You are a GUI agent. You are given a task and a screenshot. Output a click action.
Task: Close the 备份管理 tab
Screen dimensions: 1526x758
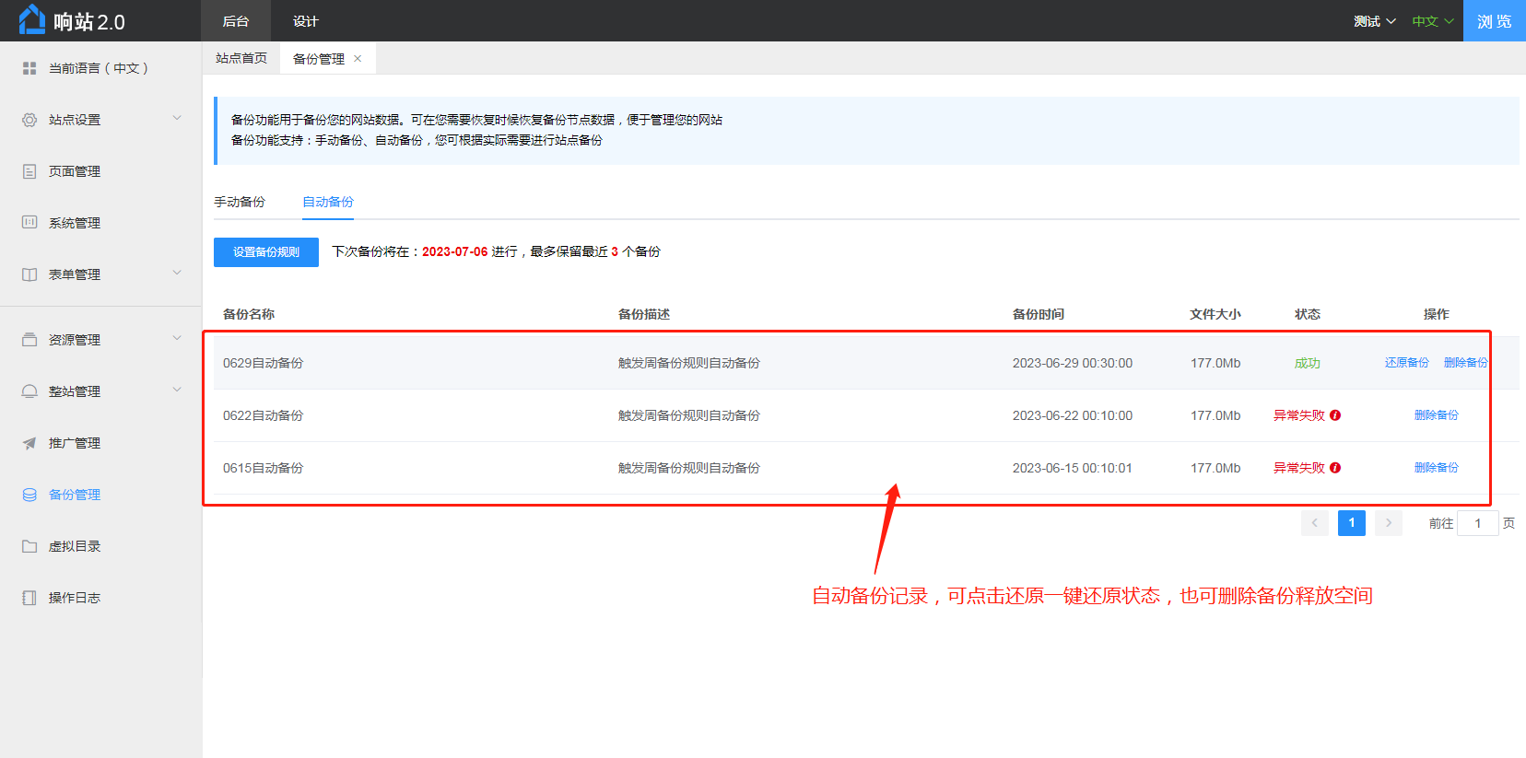point(358,59)
